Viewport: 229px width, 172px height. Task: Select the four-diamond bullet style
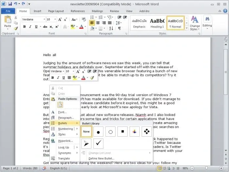point(146,131)
